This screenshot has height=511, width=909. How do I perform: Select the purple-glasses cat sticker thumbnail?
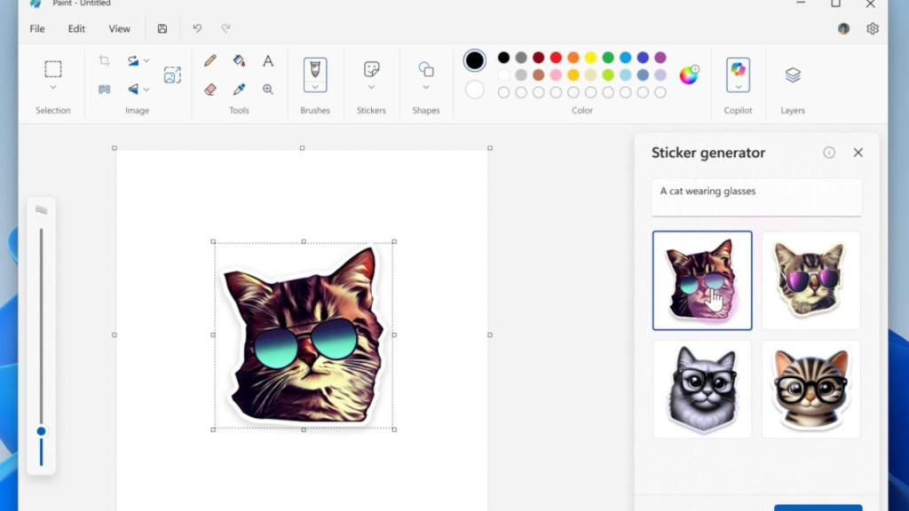click(810, 279)
